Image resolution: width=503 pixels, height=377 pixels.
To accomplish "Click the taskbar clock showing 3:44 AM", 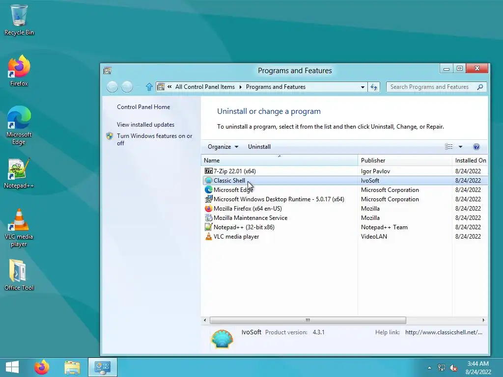I will pos(478,364).
